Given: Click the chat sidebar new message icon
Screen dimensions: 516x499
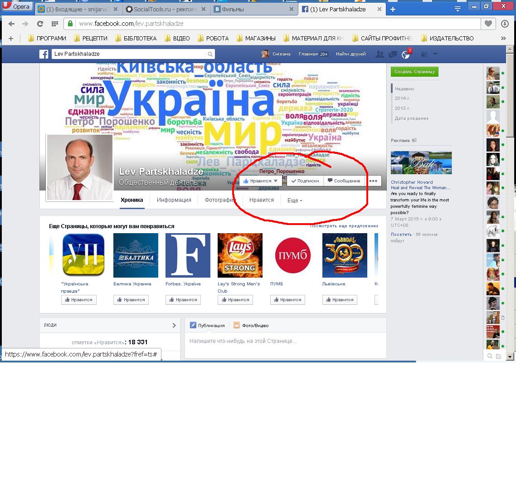Looking at the screenshot, I should pos(499,356).
